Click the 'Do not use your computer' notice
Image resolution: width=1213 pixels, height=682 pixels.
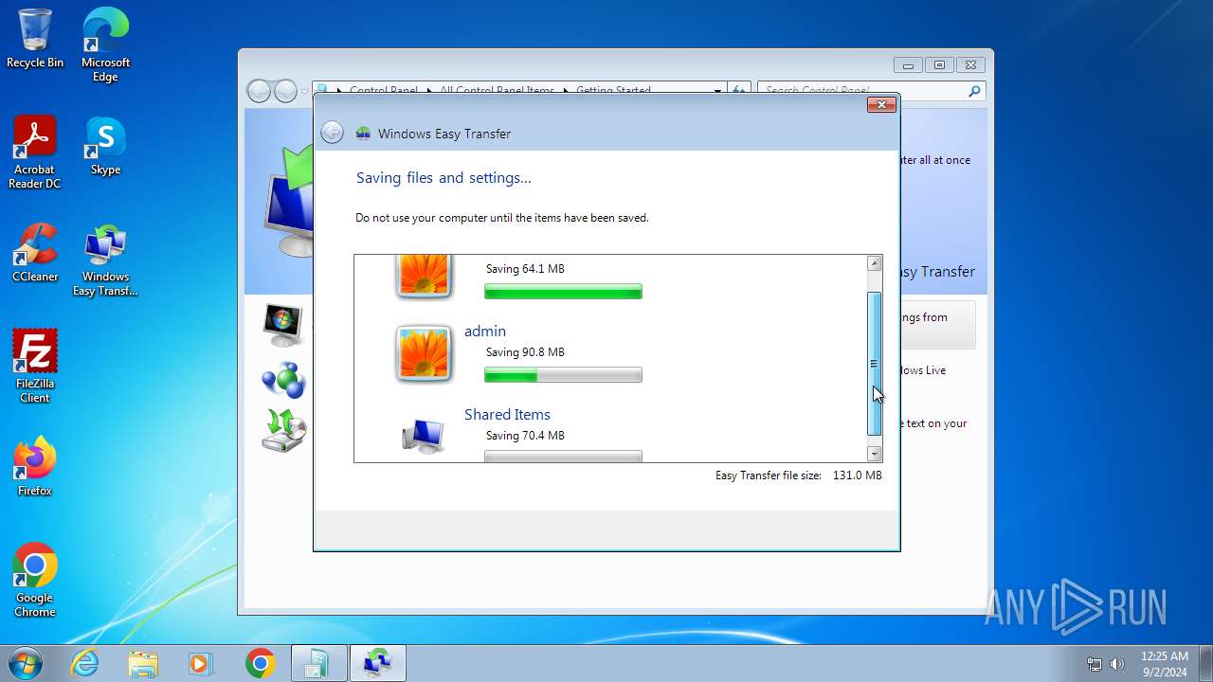coord(502,218)
